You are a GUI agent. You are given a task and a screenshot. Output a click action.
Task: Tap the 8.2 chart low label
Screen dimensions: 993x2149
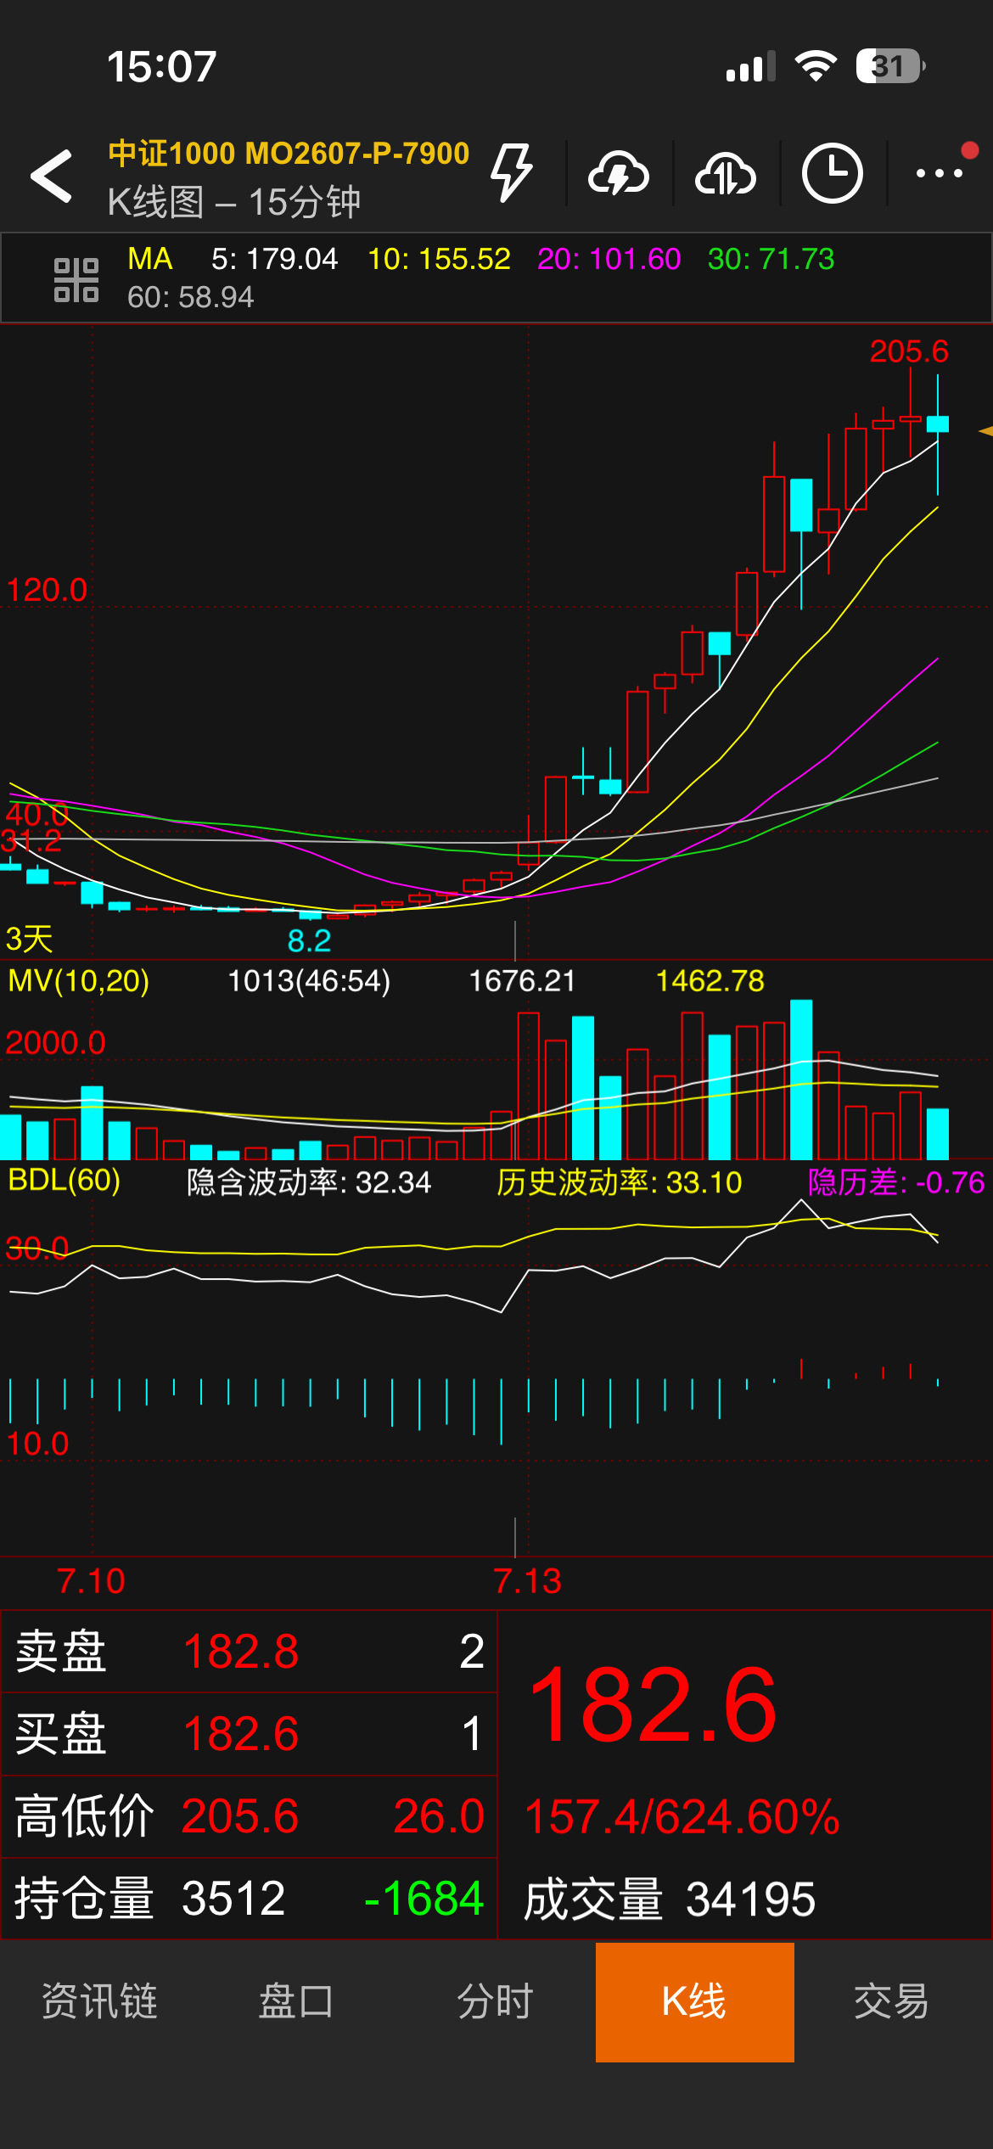point(309,940)
